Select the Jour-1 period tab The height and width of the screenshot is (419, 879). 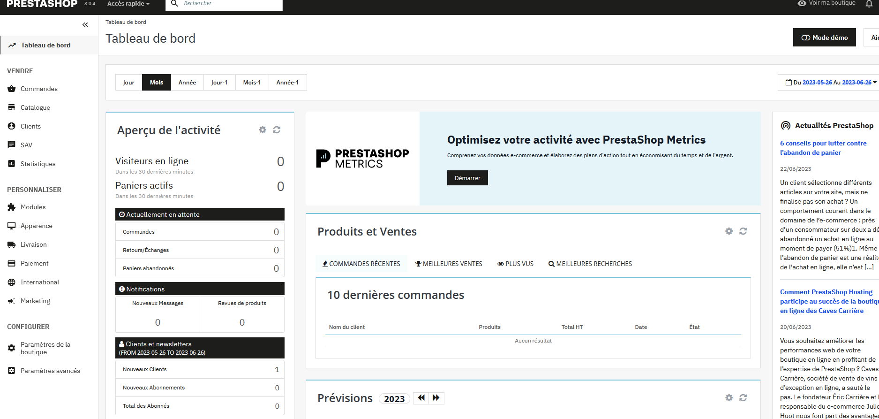[219, 83]
